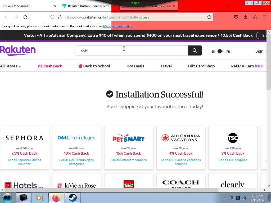This screenshot has height=203, width=271.
Task: Click the Sign In link
Action: click(261, 51)
